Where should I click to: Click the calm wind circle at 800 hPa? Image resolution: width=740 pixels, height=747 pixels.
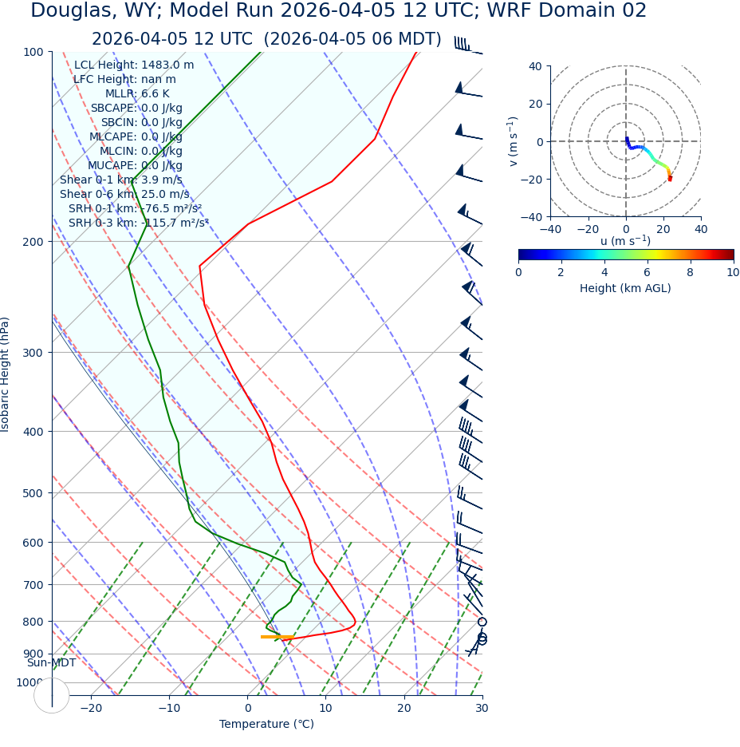[x=482, y=622]
